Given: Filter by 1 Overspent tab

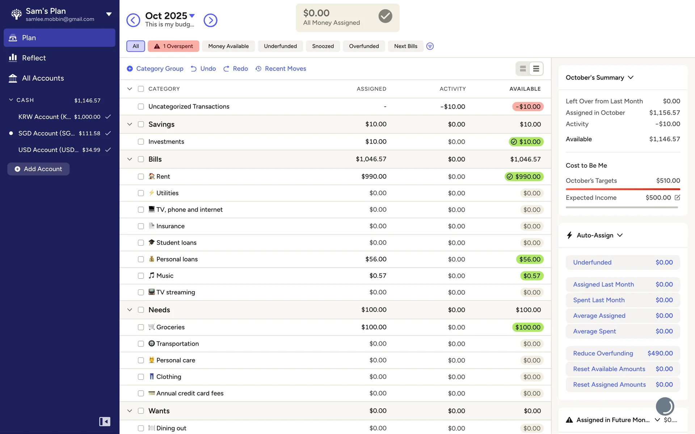Looking at the screenshot, I should click(x=173, y=46).
